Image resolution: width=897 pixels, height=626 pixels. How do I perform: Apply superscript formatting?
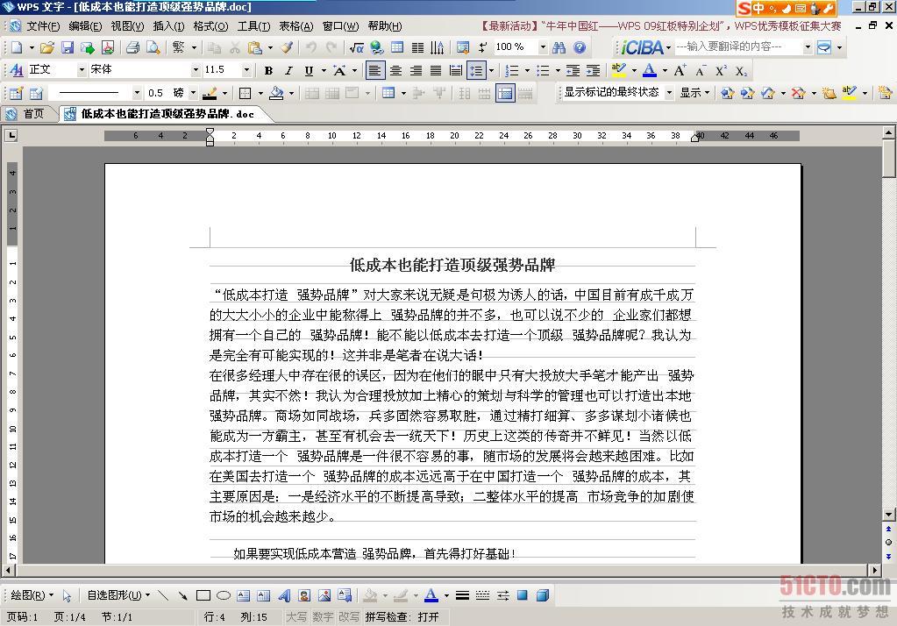[721, 70]
